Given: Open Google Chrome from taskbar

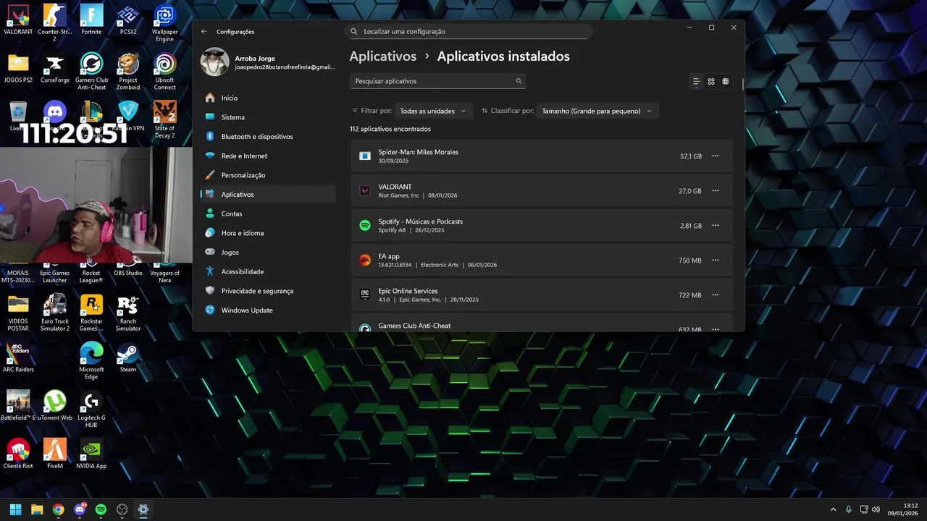Looking at the screenshot, I should 58,509.
